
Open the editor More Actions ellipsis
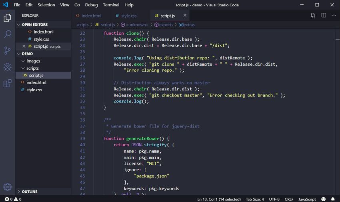334,16
